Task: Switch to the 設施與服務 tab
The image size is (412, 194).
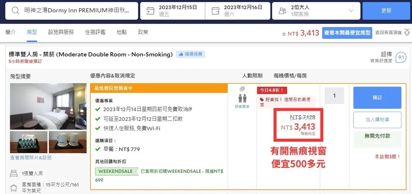Action: point(61,32)
